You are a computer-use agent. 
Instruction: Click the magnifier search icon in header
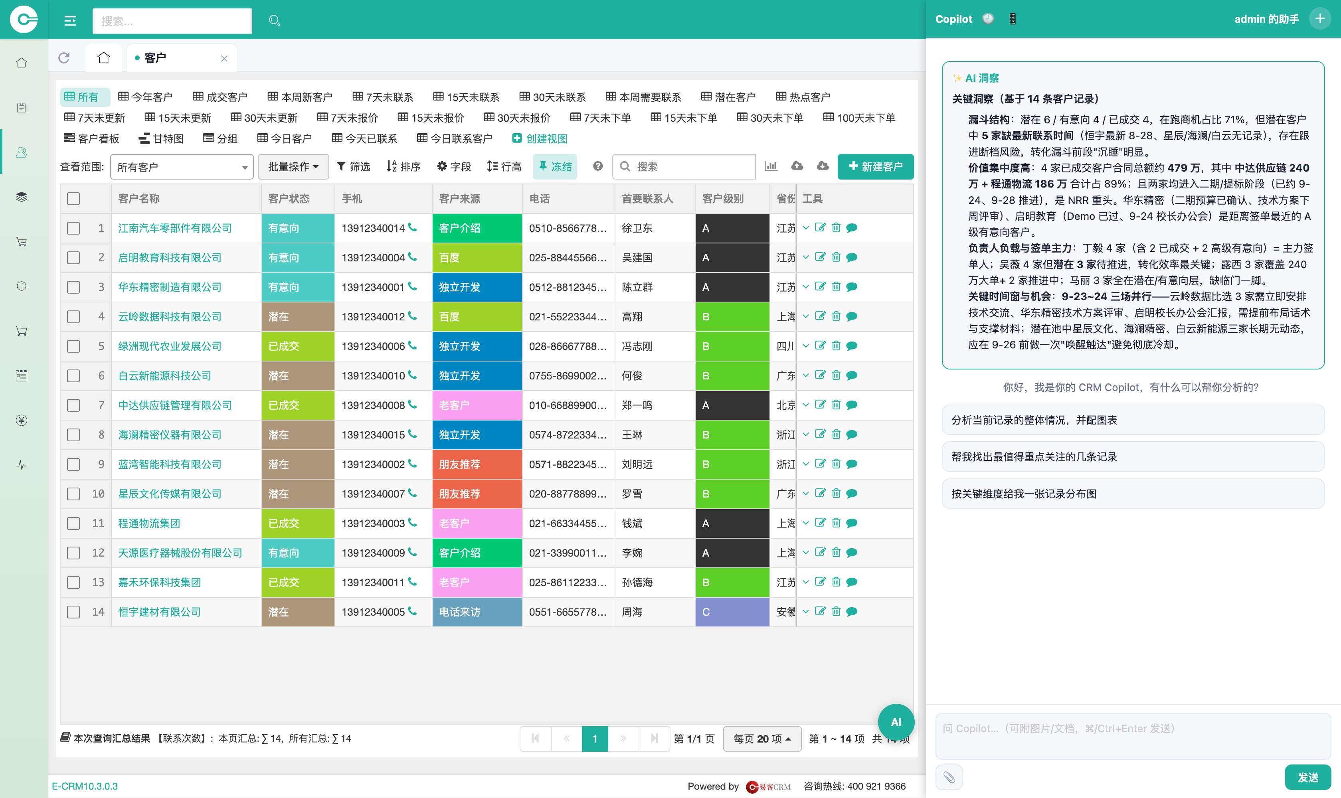point(274,20)
